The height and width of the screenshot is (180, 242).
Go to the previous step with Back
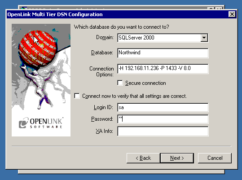coord(143,158)
